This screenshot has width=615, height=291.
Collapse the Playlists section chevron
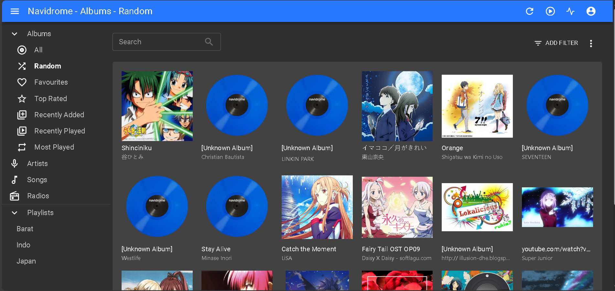(x=15, y=213)
